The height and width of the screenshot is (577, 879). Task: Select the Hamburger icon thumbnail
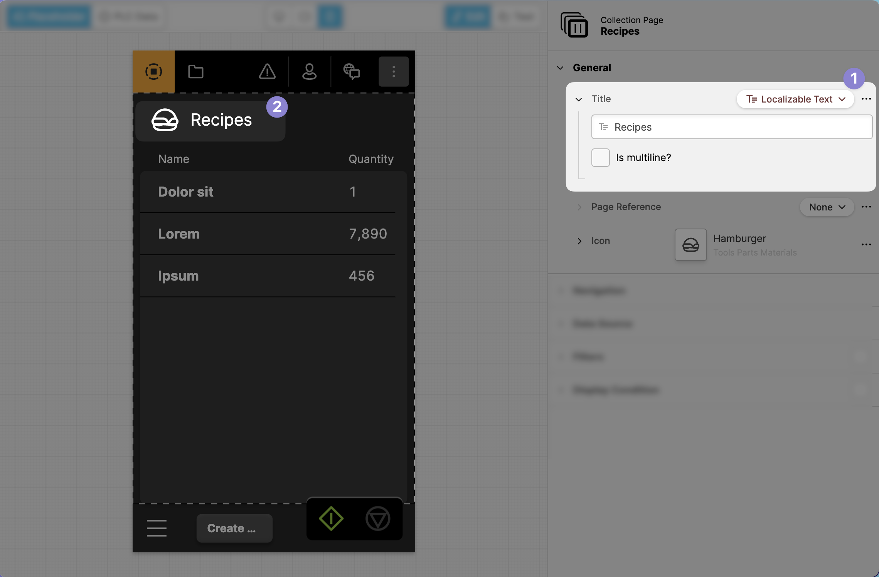tap(690, 245)
